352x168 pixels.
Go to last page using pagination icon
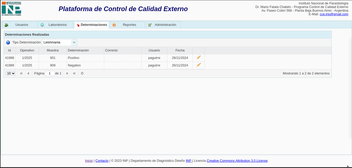click(74, 73)
